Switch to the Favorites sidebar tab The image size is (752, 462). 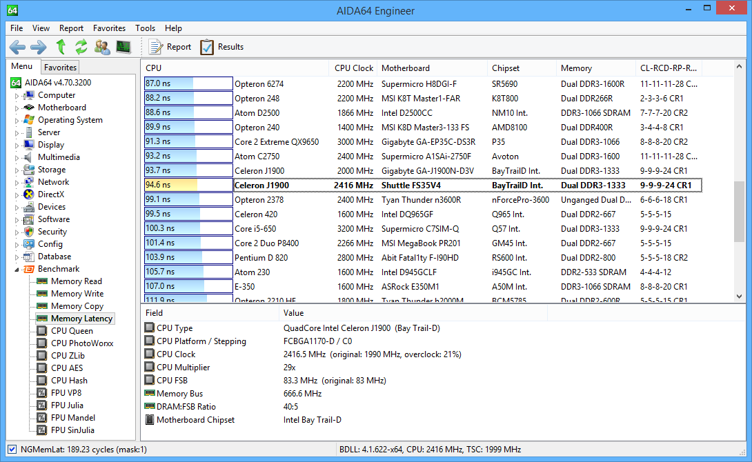click(60, 68)
